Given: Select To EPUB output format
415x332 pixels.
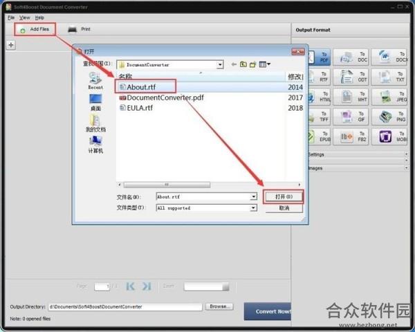Looking at the screenshot, I should pyautogui.click(x=319, y=137).
